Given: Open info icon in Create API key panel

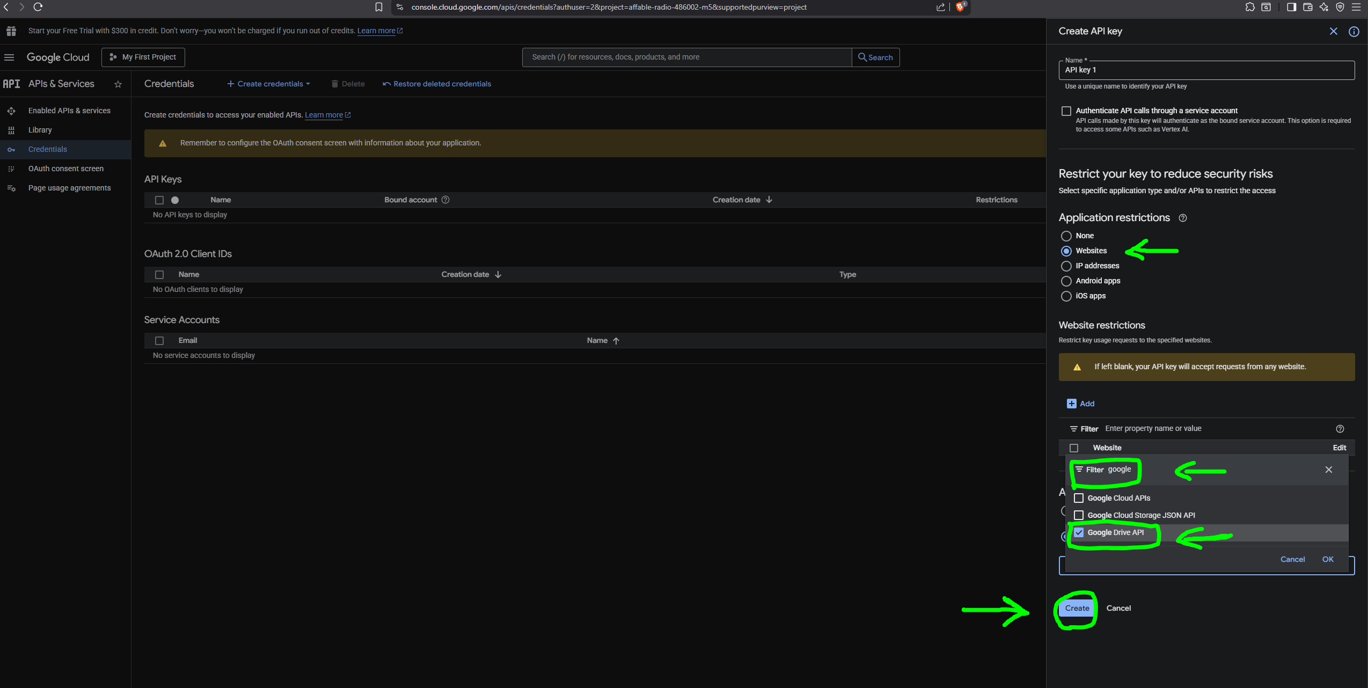Looking at the screenshot, I should pyautogui.click(x=1354, y=32).
